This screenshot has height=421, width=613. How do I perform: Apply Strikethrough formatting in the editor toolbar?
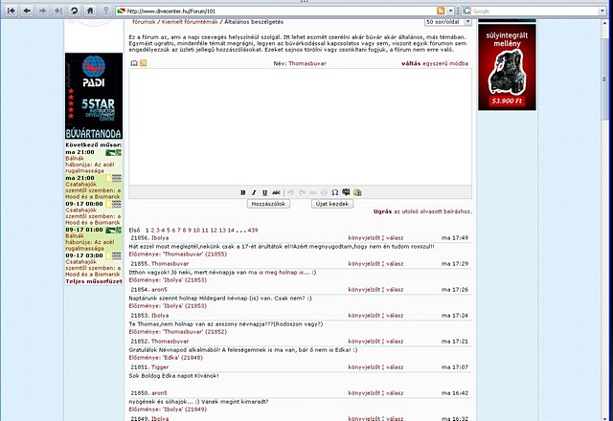click(276, 192)
